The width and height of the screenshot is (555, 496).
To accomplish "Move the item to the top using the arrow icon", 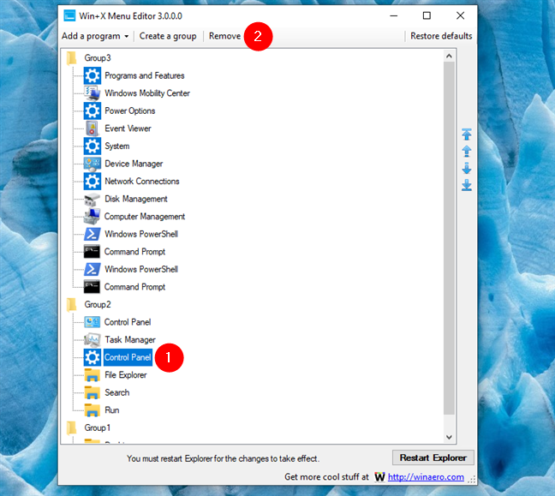I will 467,134.
